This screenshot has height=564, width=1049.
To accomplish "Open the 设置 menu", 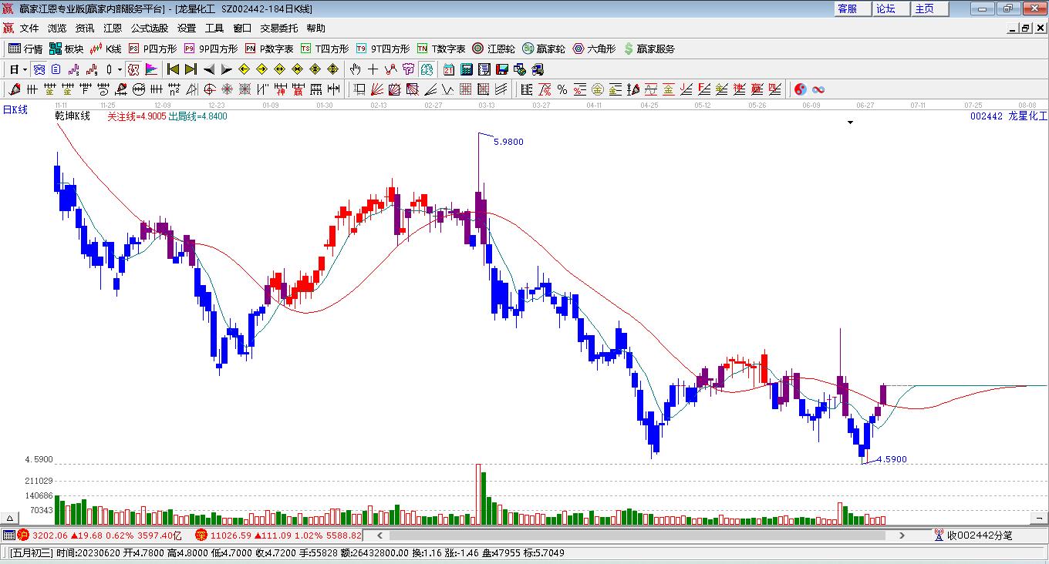I will coord(187,29).
